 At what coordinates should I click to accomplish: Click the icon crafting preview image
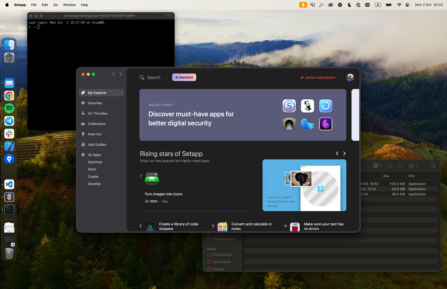(304, 185)
